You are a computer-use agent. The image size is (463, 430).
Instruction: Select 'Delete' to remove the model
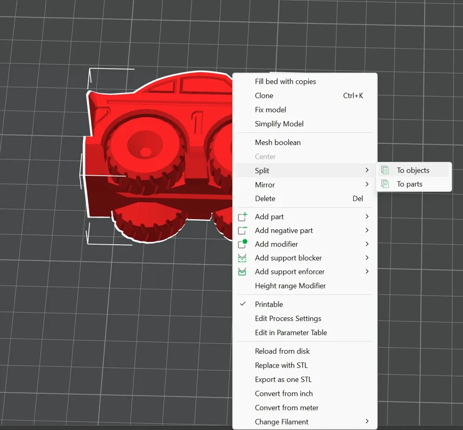(265, 198)
